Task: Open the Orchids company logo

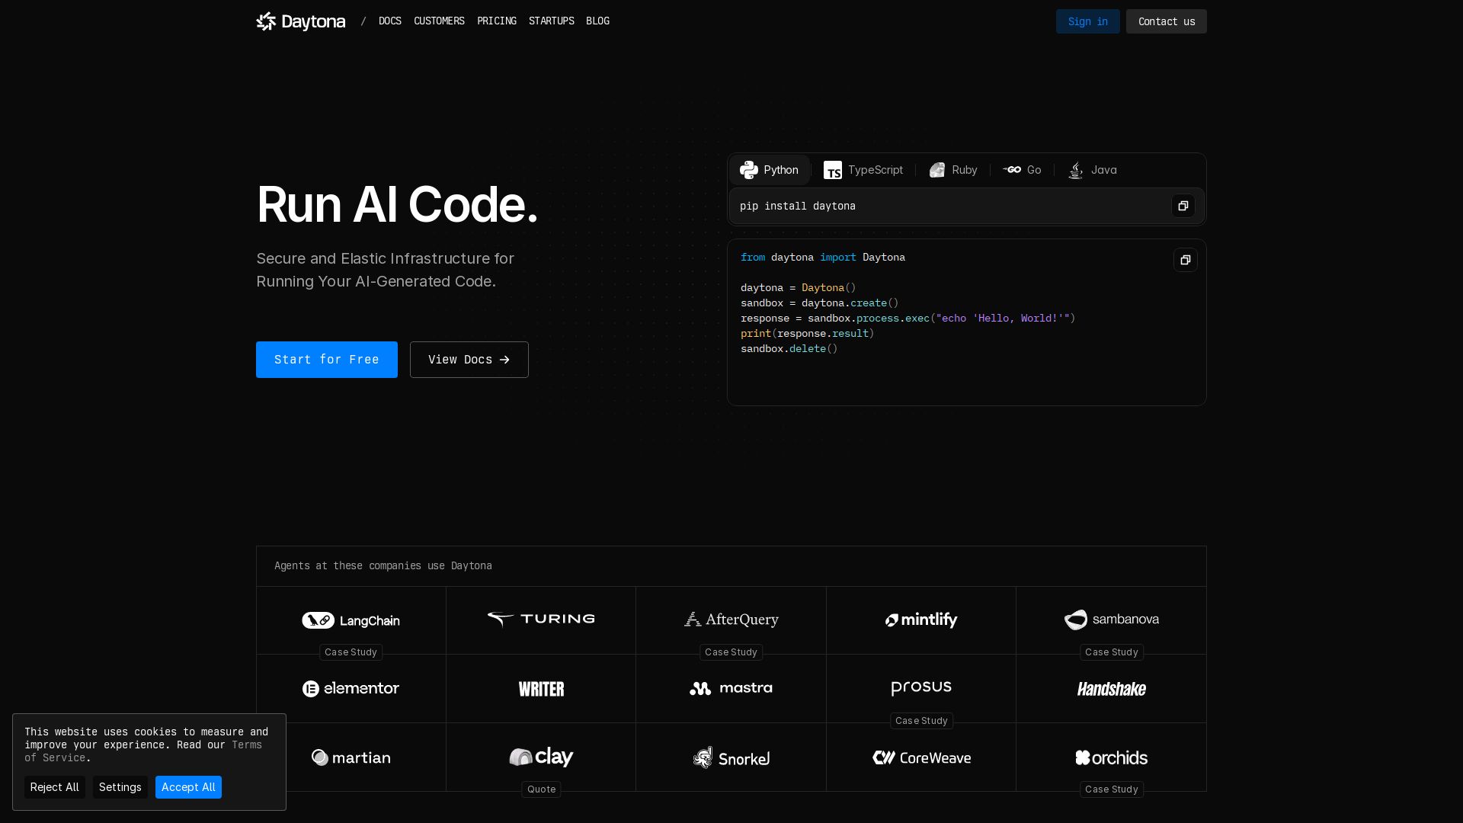Action: point(1112,757)
